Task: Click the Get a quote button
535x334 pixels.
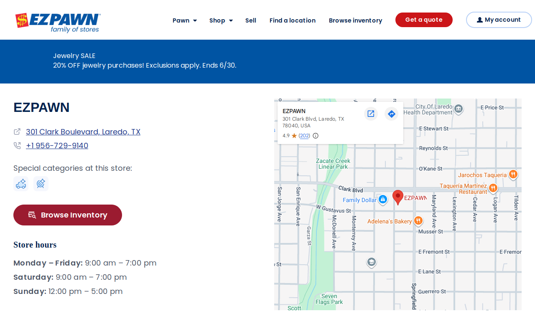Action: click(x=424, y=20)
